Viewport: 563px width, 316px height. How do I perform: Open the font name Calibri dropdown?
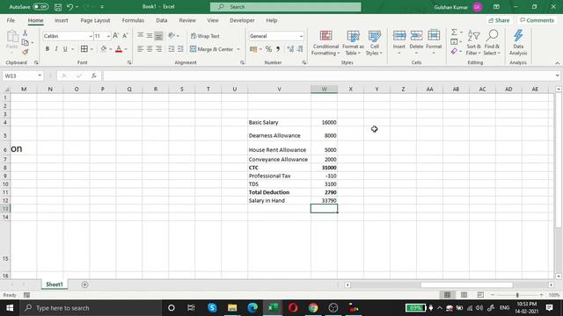click(x=91, y=36)
